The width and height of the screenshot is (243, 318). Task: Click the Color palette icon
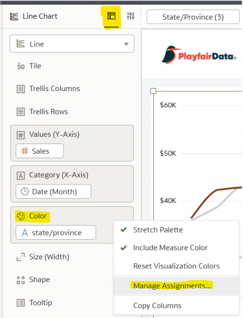21,216
